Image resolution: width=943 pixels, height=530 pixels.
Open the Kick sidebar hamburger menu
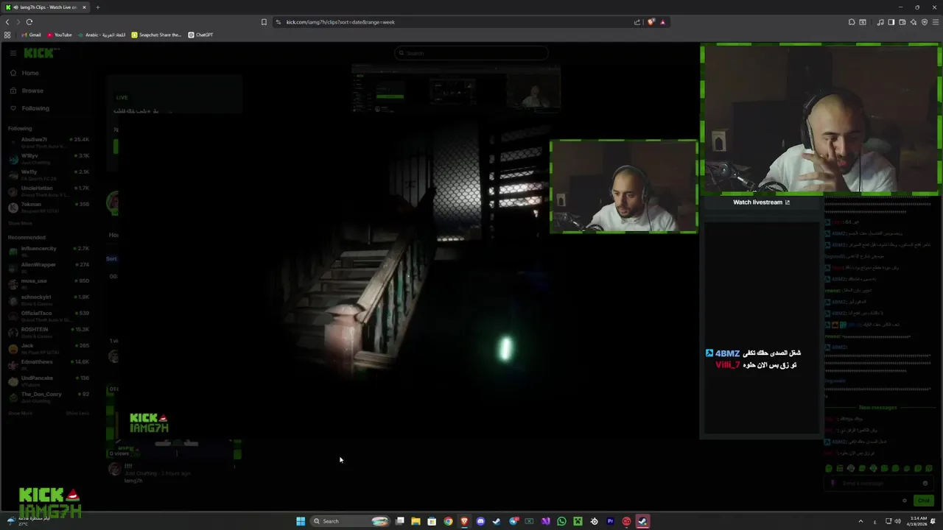13,53
